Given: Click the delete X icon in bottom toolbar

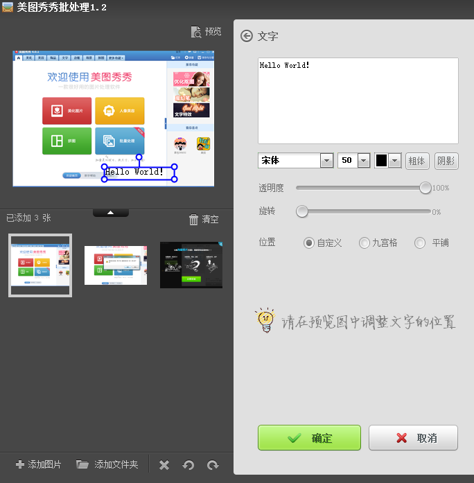Looking at the screenshot, I should tap(164, 465).
